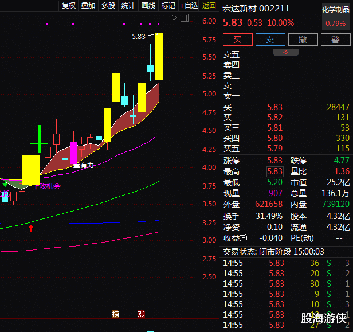Click the 市值 value 25.2亿
The width and height of the screenshot is (353, 332).
pyautogui.click(x=338, y=182)
